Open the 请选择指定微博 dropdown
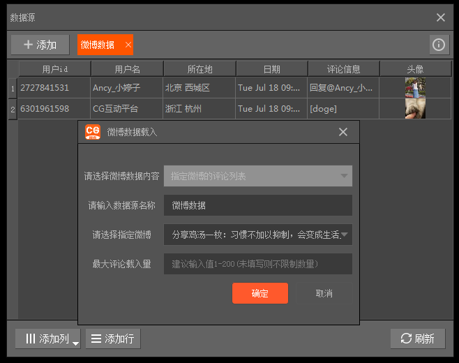 click(258, 235)
